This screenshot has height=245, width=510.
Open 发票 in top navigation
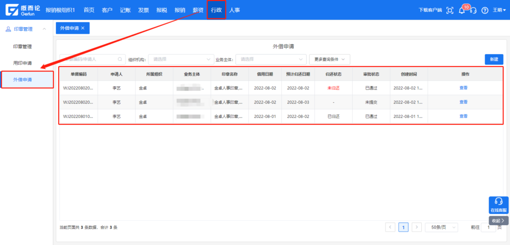[143, 10]
